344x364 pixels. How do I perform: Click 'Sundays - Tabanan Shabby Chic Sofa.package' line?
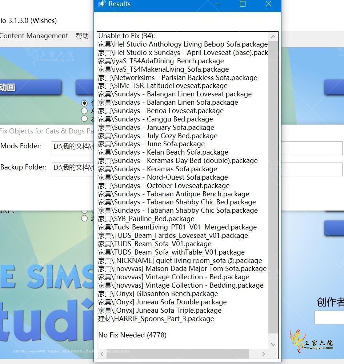tap(178, 210)
